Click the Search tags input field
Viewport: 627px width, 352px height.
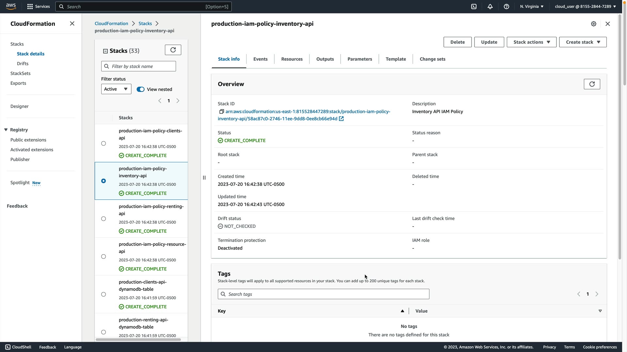click(323, 294)
